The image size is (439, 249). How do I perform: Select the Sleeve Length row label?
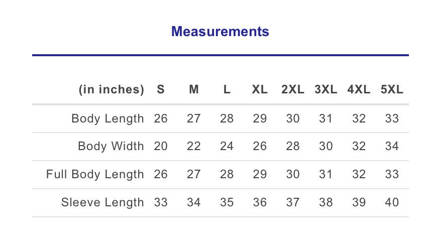pos(102,203)
